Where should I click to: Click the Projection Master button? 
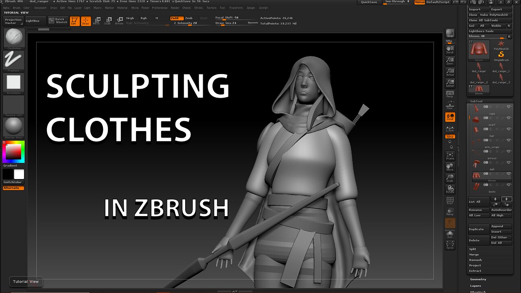pos(13,21)
